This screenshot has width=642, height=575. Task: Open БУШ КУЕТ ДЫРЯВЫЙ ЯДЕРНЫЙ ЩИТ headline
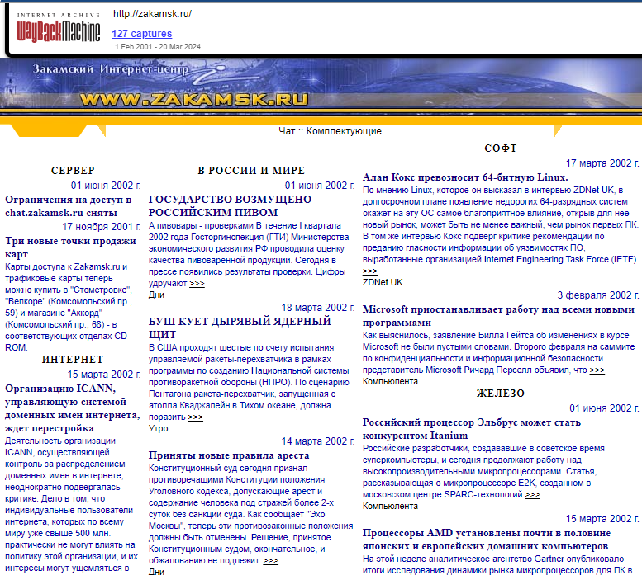click(x=240, y=328)
